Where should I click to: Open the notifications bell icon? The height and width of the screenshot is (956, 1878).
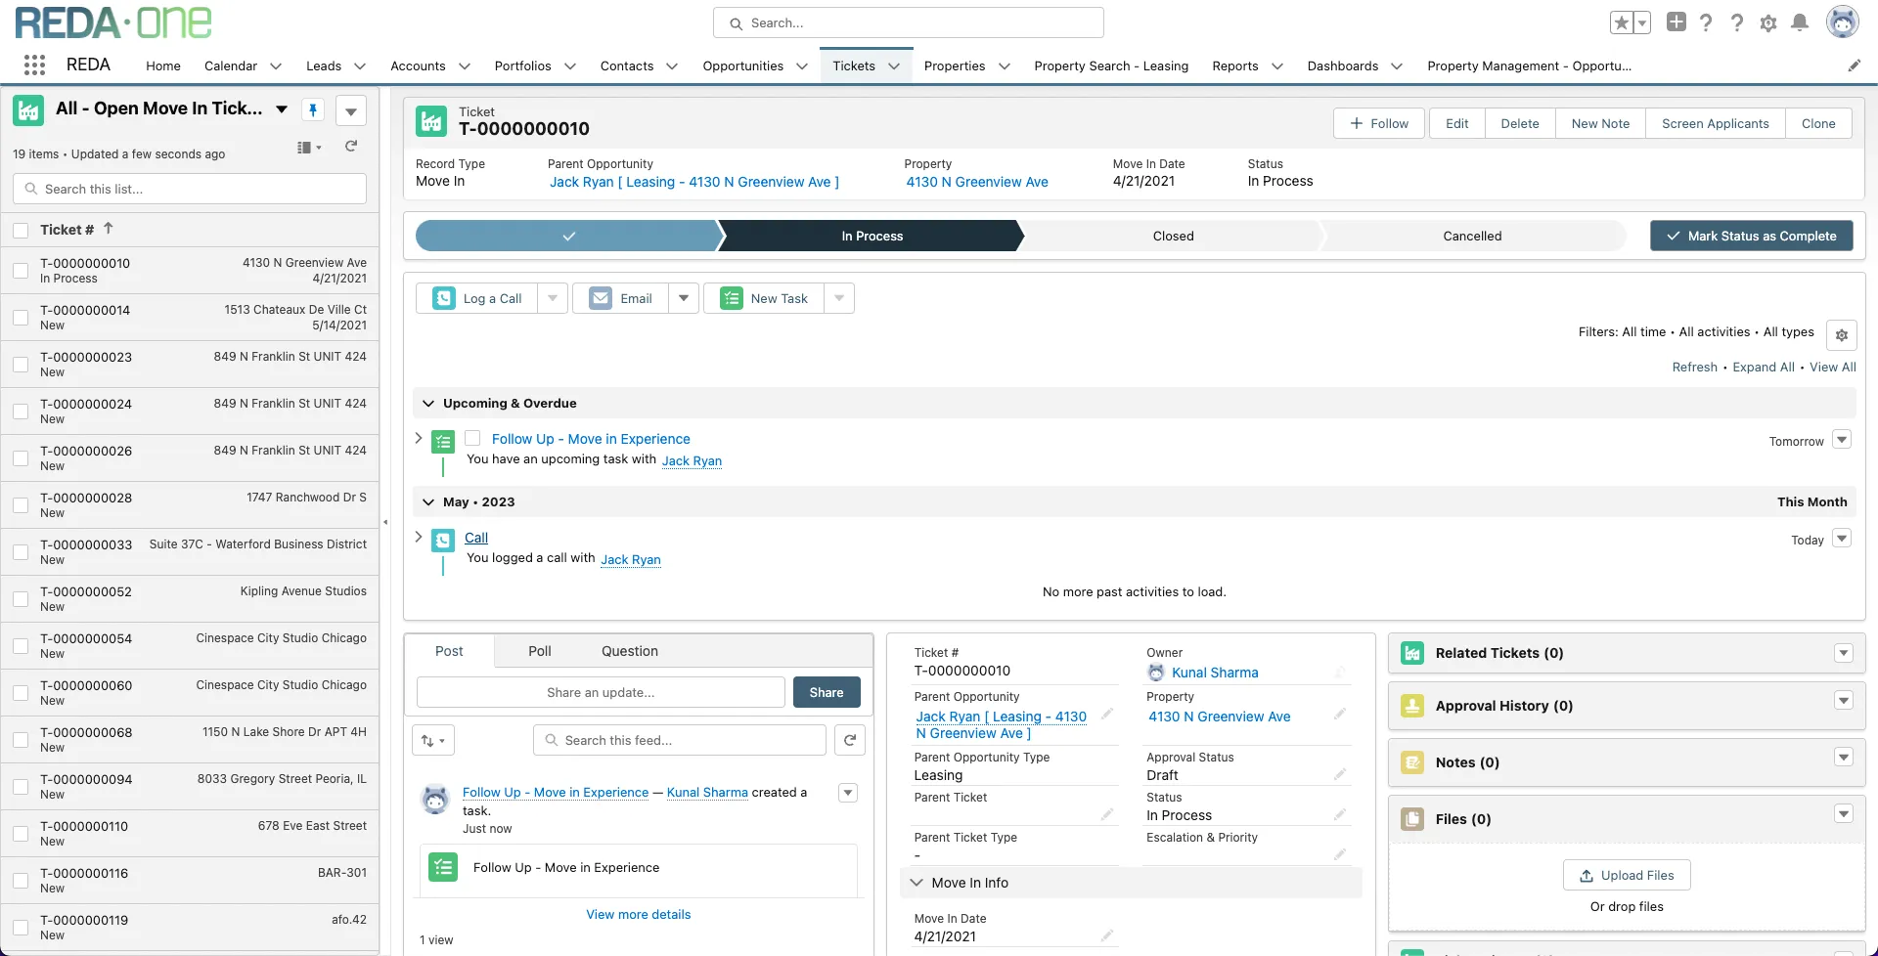[1799, 22]
